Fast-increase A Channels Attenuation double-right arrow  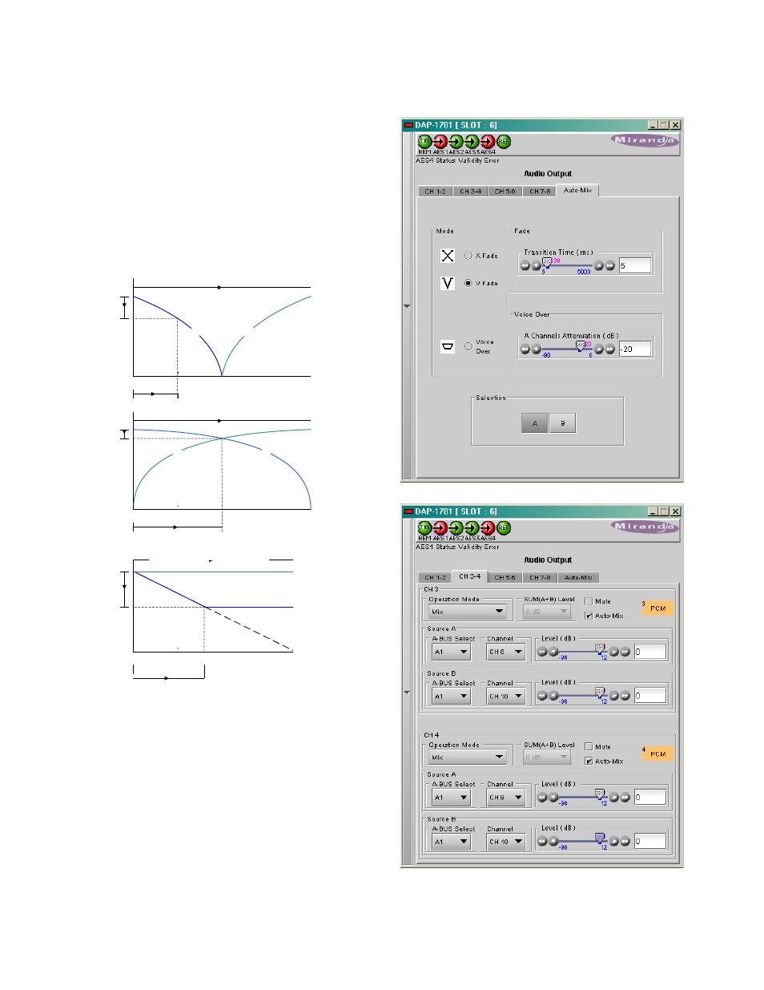click(610, 349)
